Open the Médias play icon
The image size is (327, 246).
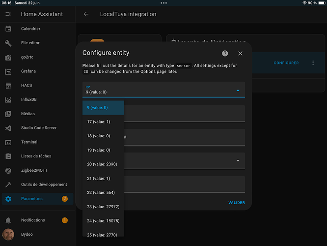(x=8, y=114)
